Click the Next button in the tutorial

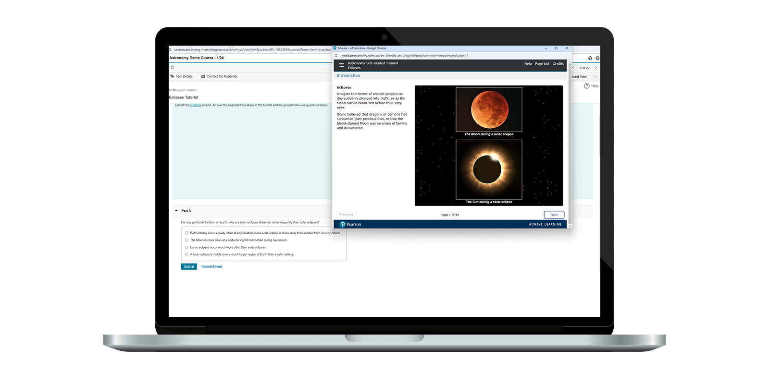tap(554, 215)
